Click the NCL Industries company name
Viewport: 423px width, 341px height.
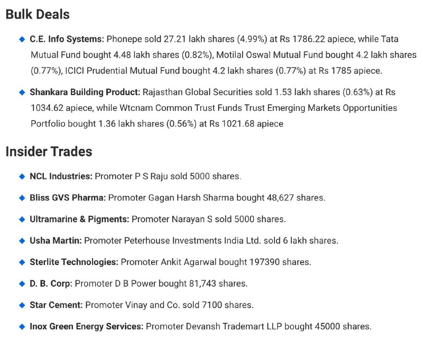(61, 176)
